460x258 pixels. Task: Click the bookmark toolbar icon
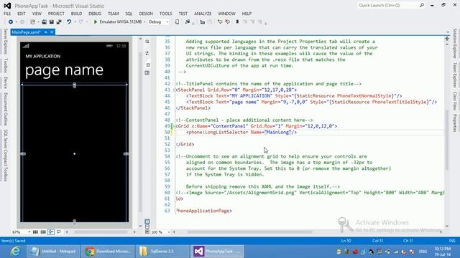pyautogui.click(x=237, y=22)
